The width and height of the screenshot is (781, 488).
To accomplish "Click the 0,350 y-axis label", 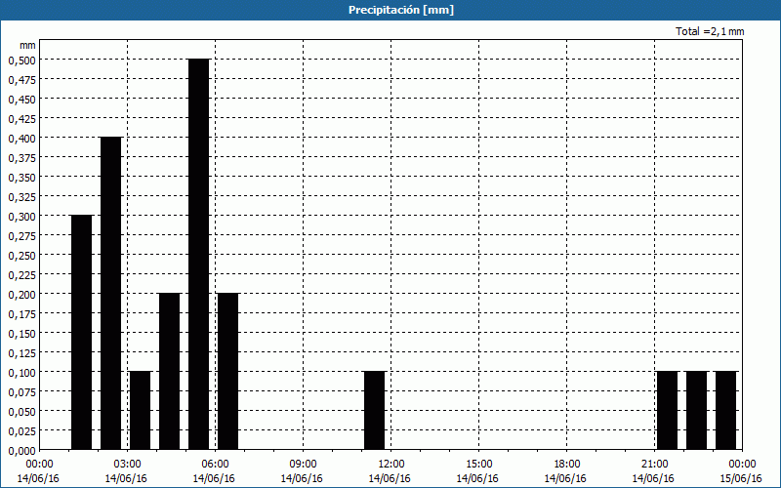I will pyautogui.click(x=21, y=178).
